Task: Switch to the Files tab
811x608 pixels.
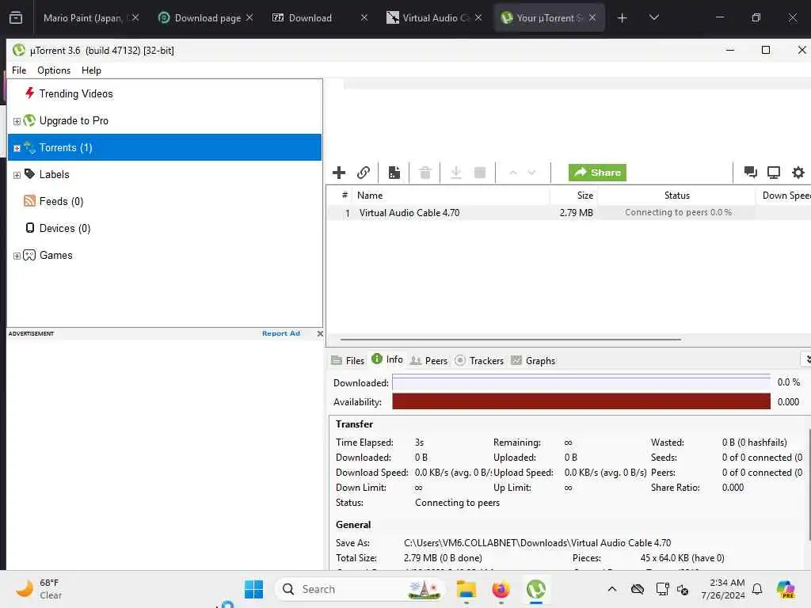Action: 348,360
